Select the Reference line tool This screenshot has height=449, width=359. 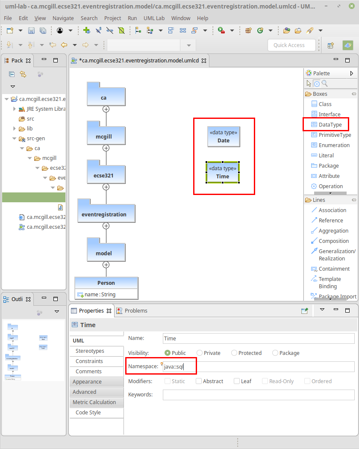coord(327,221)
